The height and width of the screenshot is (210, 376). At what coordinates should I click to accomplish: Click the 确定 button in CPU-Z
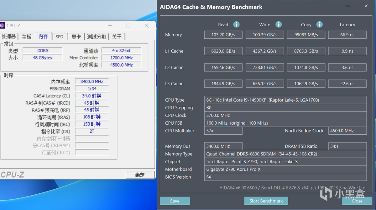tap(140, 175)
